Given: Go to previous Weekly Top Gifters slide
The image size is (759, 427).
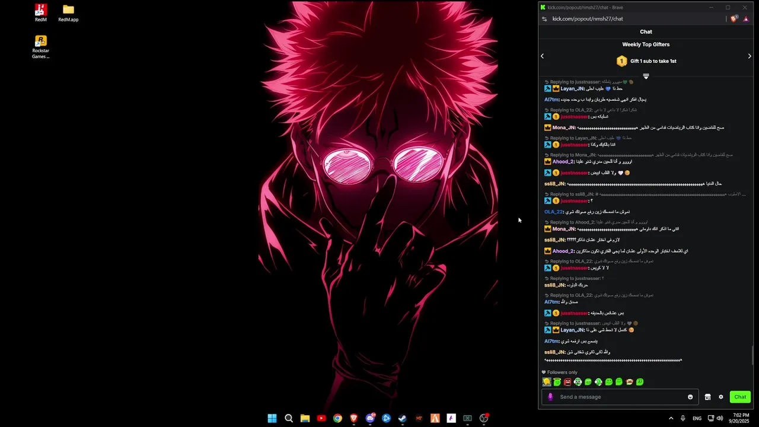Looking at the screenshot, I should tap(542, 56).
